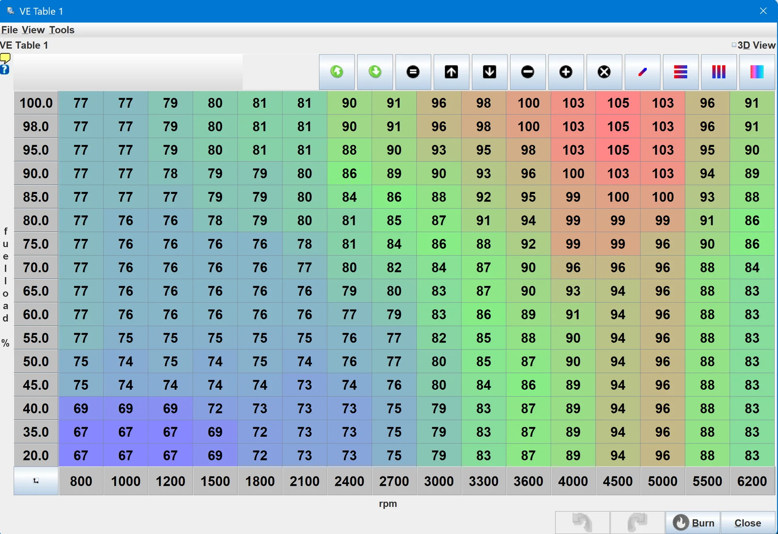Select cell 82 at 55.0 load, 3000 rpm
This screenshot has height=534, width=778.
439,338
